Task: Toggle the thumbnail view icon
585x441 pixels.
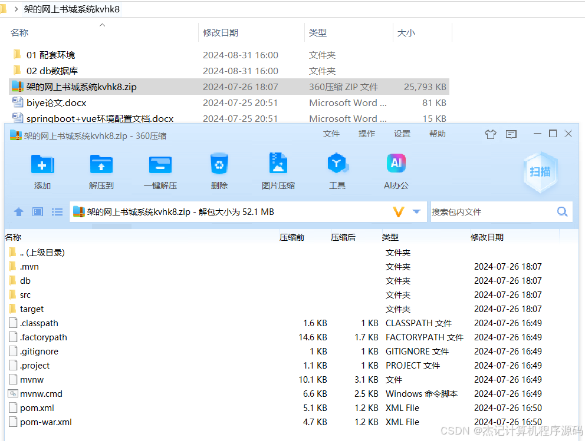Action: point(37,211)
